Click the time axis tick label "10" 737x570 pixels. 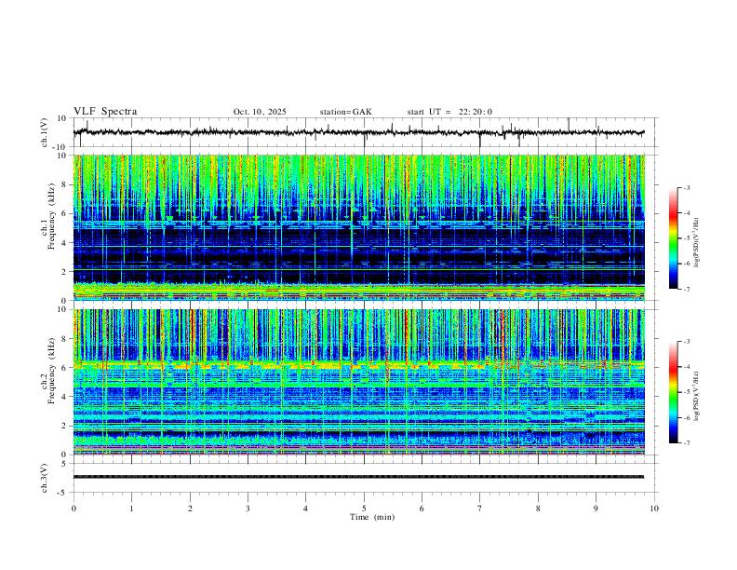point(654,509)
